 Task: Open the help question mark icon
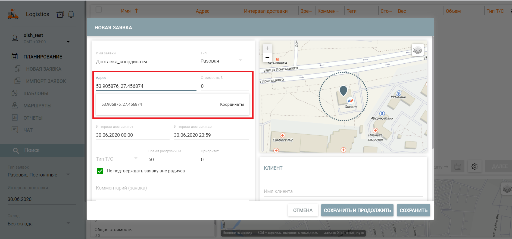click(x=60, y=14)
